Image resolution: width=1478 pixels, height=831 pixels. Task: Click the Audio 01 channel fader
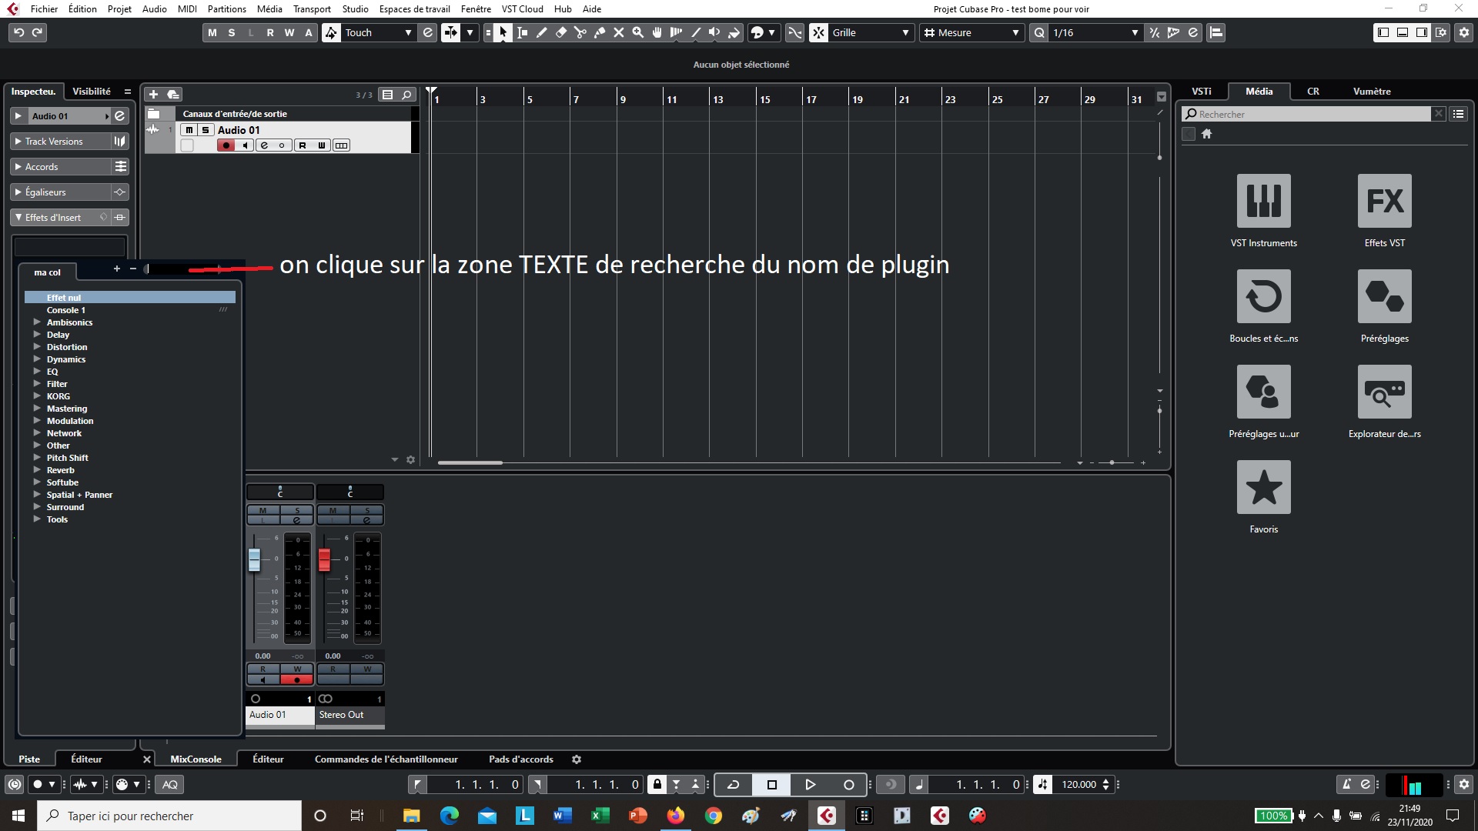[x=254, y=559]
